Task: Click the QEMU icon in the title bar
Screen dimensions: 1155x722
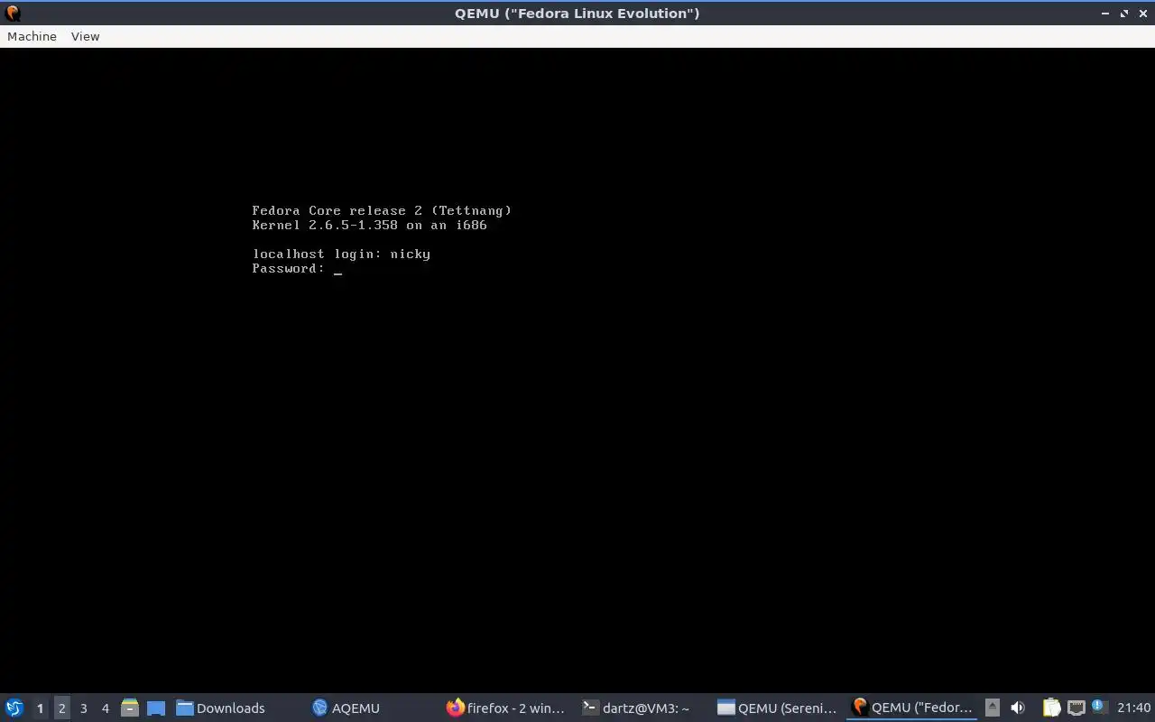Action: tap(13, 13)
